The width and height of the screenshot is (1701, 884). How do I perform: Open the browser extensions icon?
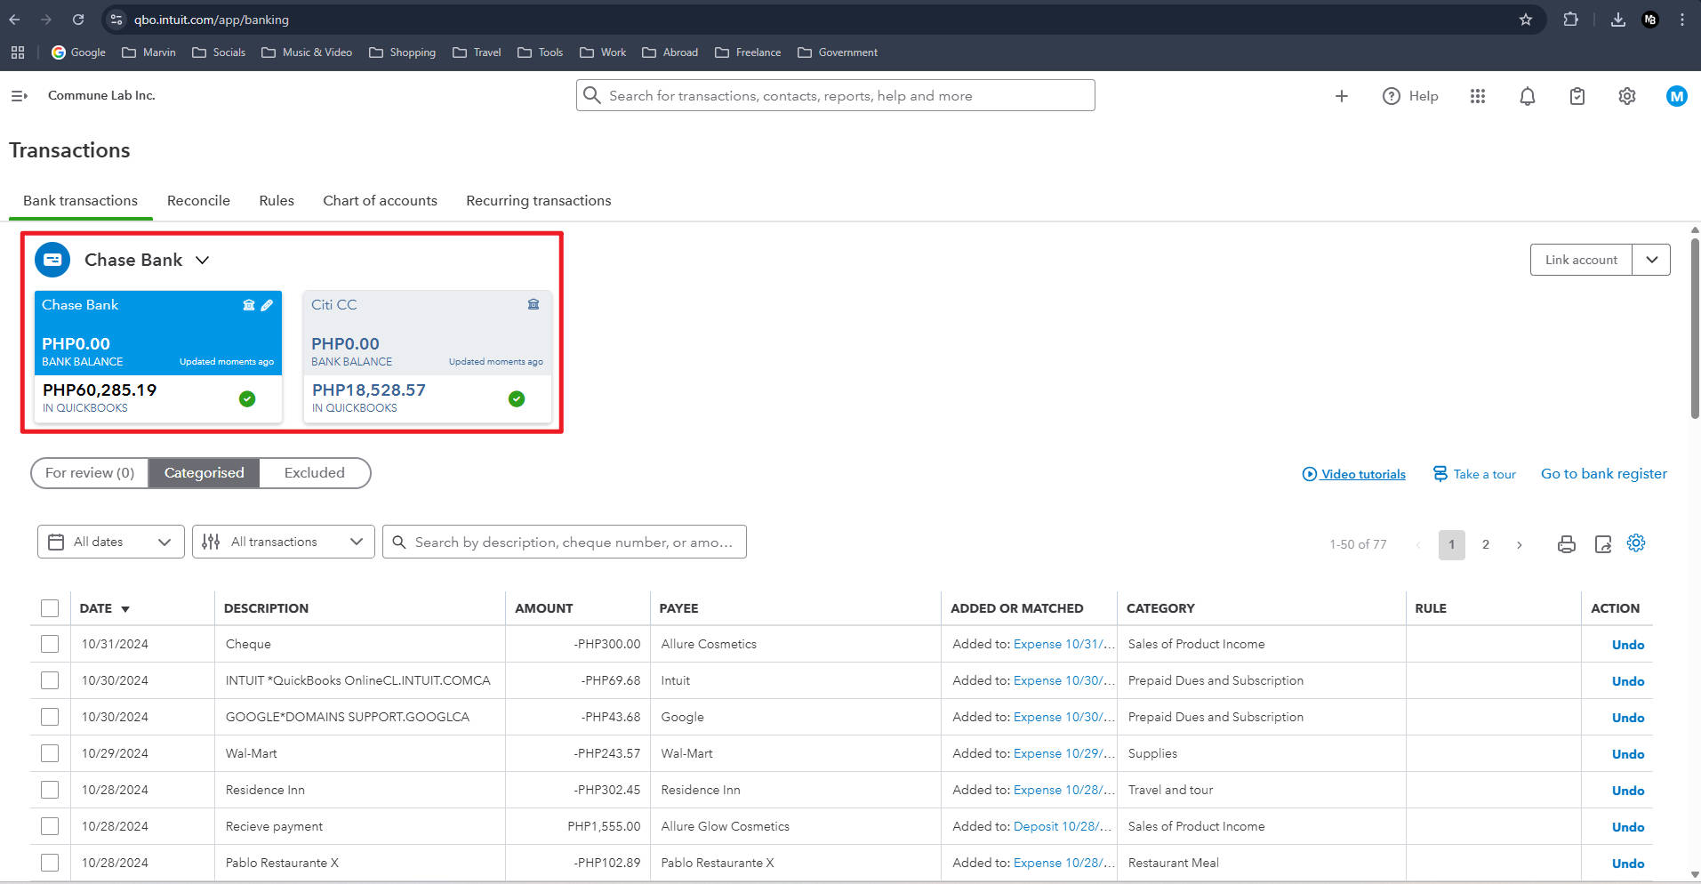1571,20
